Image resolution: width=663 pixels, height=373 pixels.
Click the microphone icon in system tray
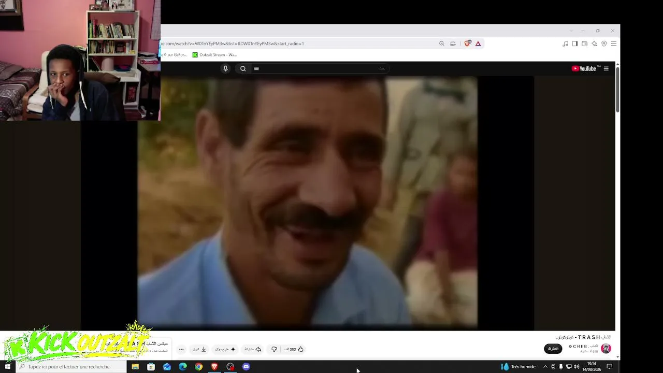561,367
